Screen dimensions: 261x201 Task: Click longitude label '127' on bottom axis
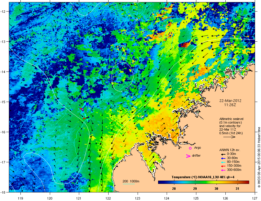tap(255, 198)
